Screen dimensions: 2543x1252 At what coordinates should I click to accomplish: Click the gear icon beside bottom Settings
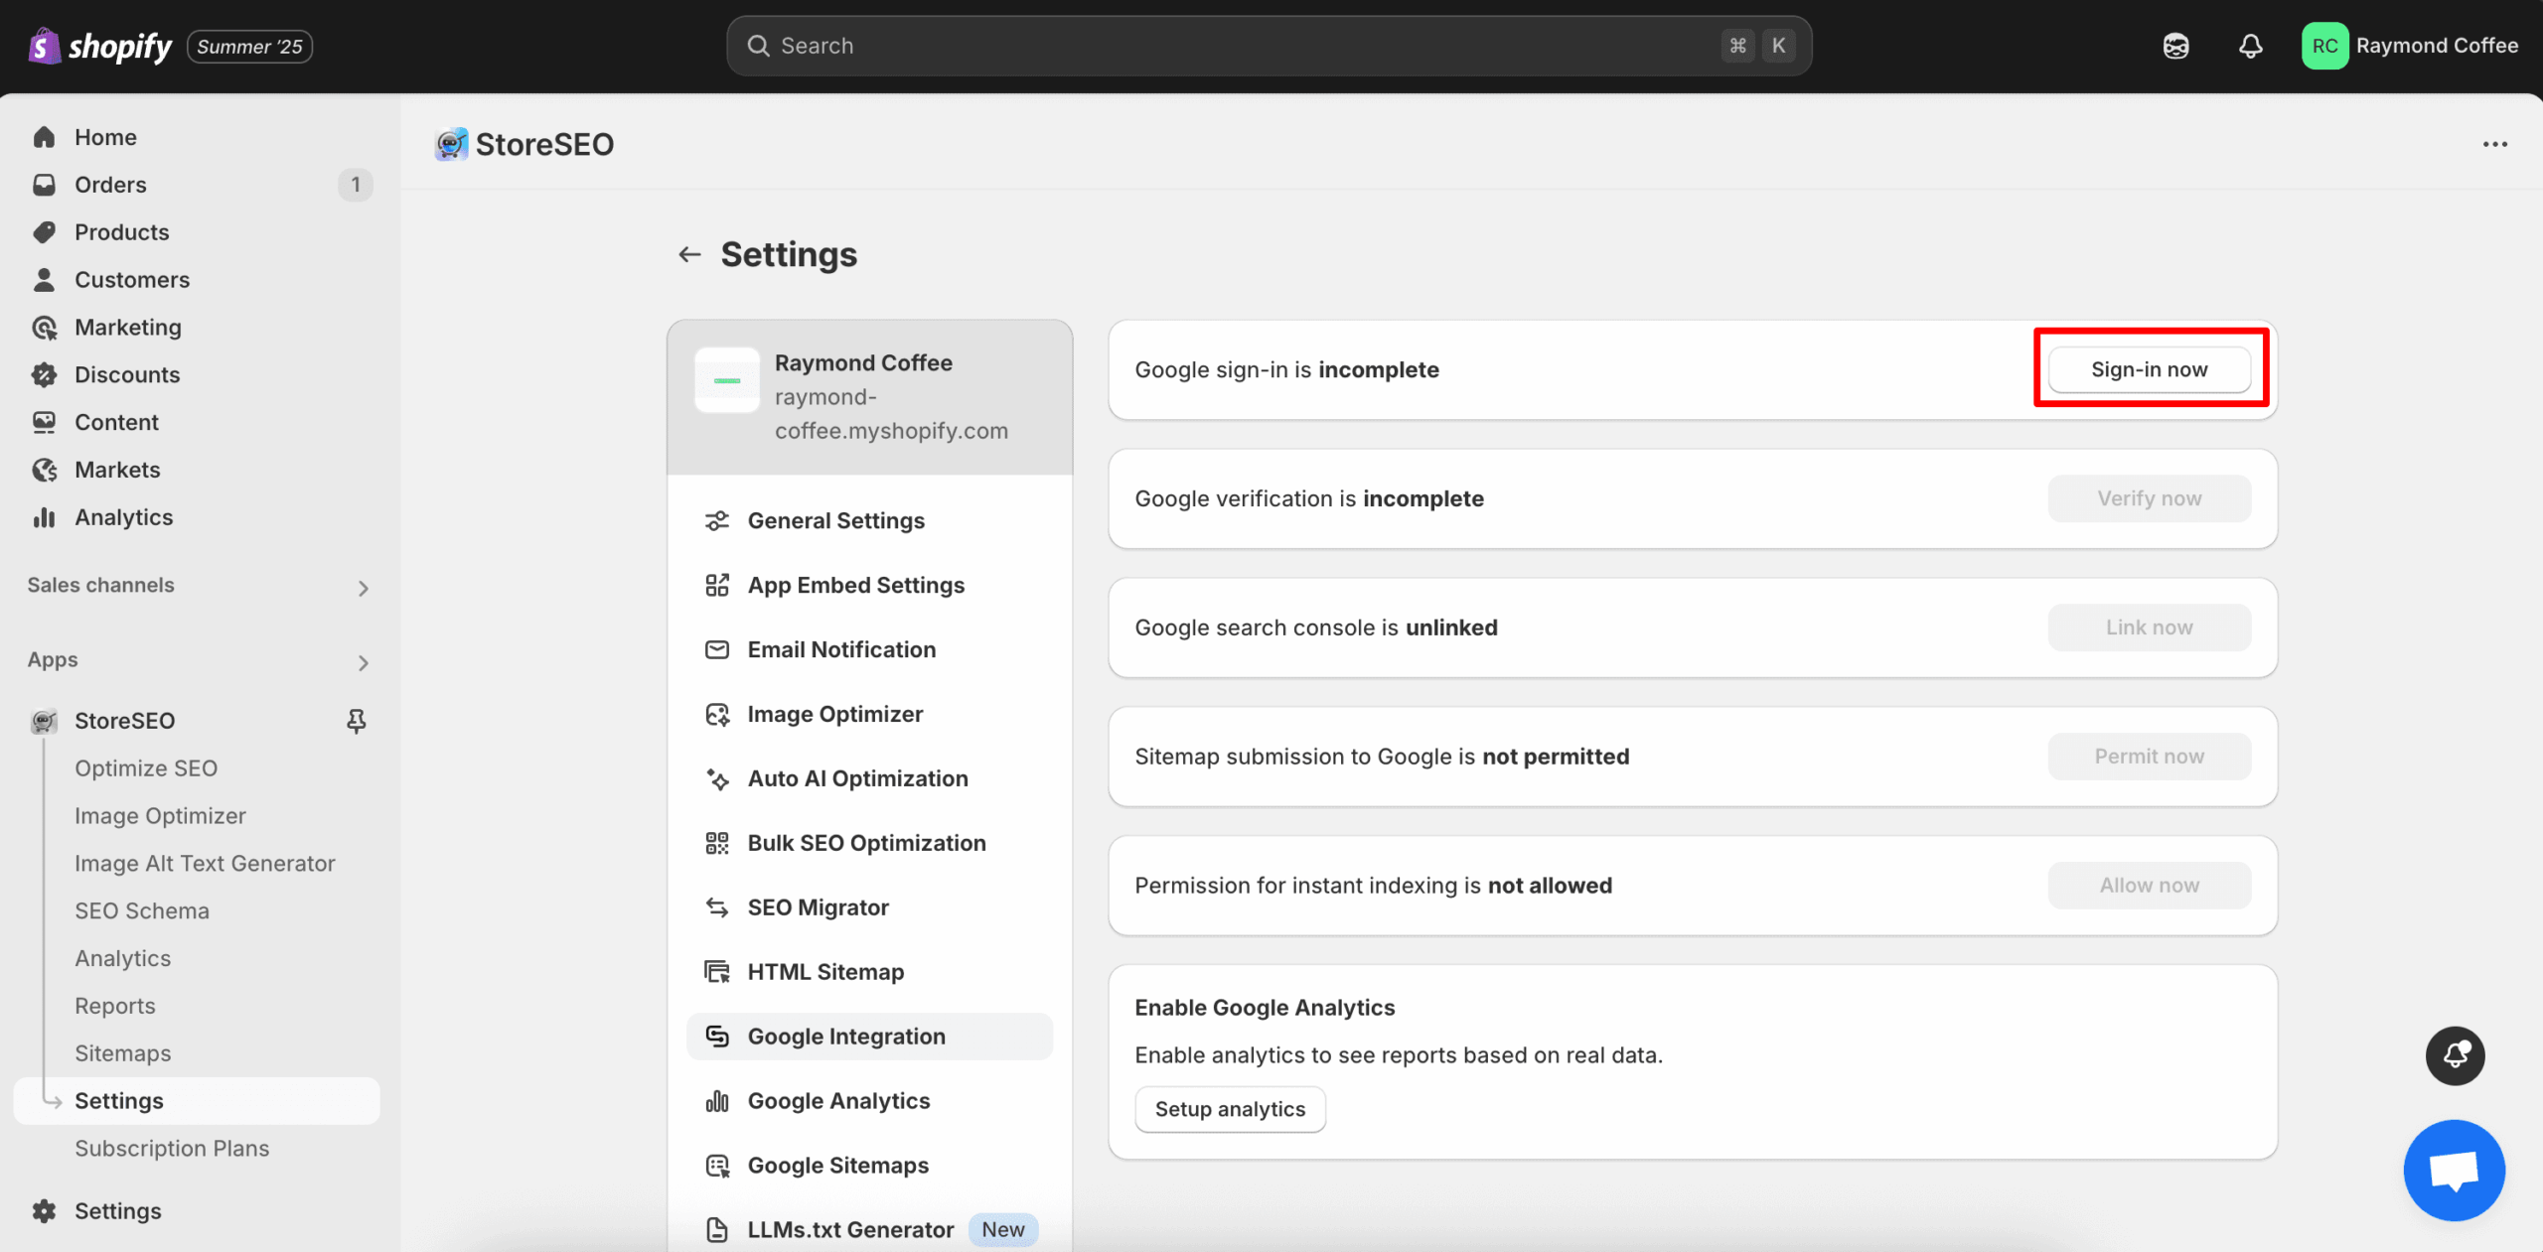44,1211
